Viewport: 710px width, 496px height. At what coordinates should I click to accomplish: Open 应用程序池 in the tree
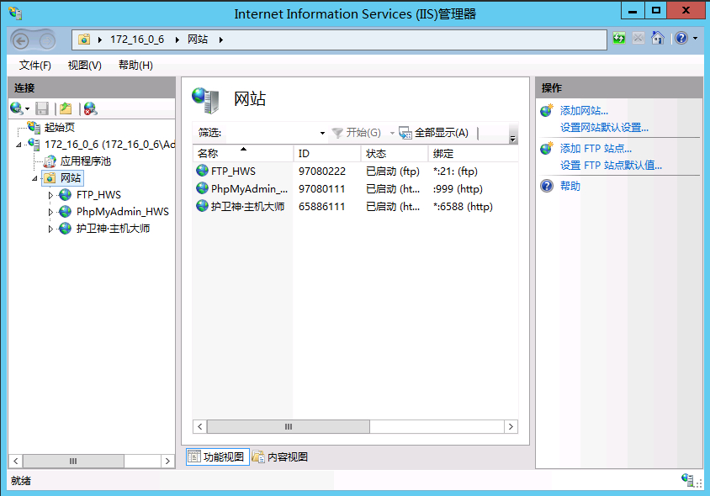85,161
